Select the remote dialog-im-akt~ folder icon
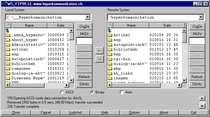The width and height of the screenshot is (210, 117). (x=110, y=64)
